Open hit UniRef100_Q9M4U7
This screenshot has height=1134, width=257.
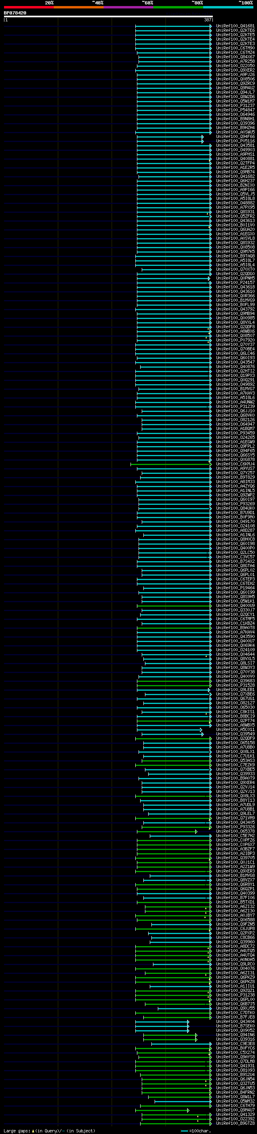(235, 1110)
